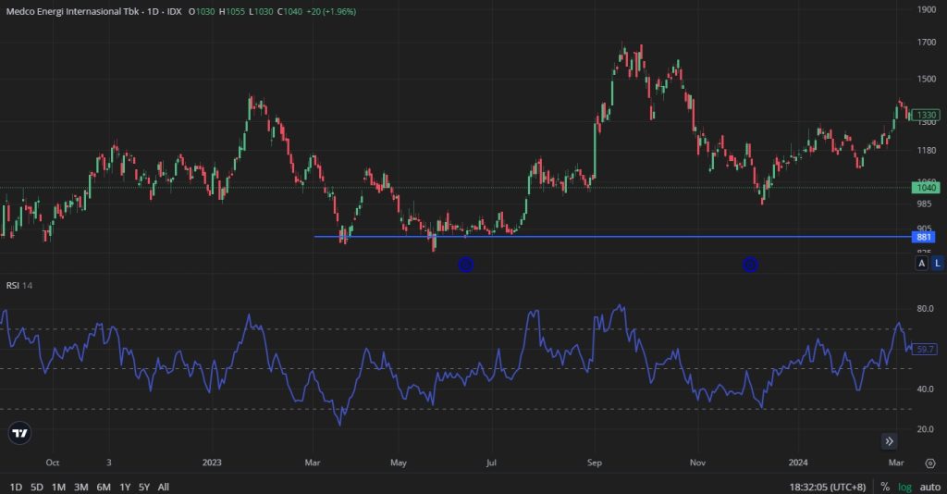Select the 1Y time range
Viewport: 947px width, 494px height.
[x=125, y=487]
